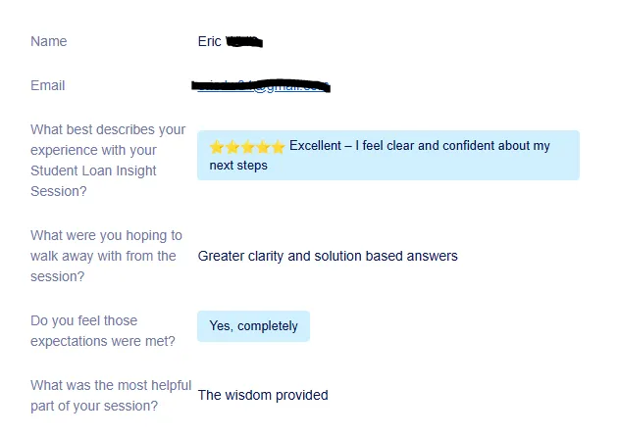
Task: Click 'next steps' text in rating badge
Action: [238, 166]
